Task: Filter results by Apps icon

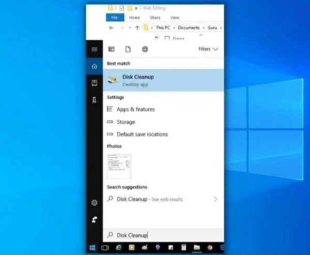Action: tap(111, 49)
